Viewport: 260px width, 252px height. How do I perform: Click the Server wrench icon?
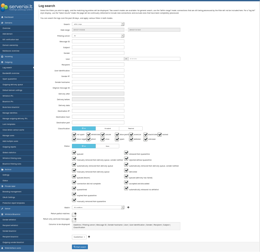(2, 209)
